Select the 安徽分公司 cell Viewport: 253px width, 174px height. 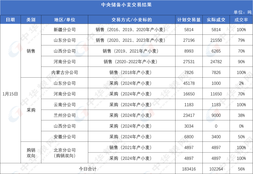65,137
